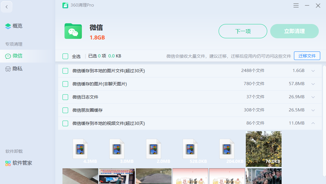Toggle the 全选 select-all checkbox
This screenshot has width=326, height=184.
point(65,56)
